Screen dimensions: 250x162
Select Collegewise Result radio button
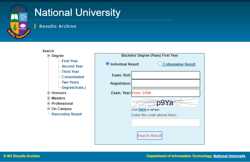point(160,64)
